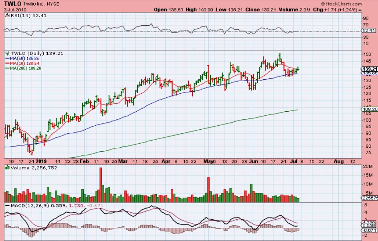
Task: Click the Twilio Inc. company name
Action: point(34,4)
